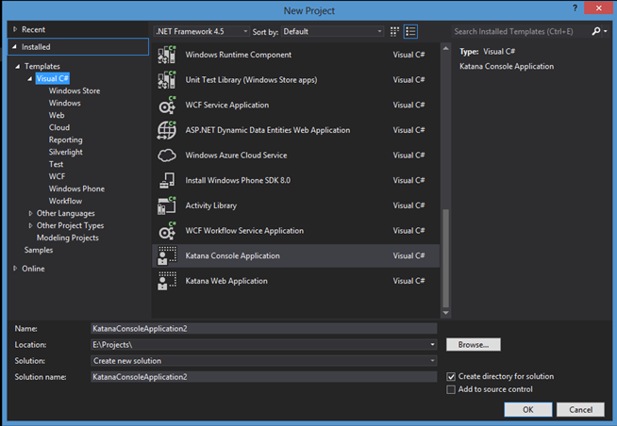Viewport: 617px width, 426px height.
Task: Open the Location path dropdown
Action: click(x=432, y=345)
